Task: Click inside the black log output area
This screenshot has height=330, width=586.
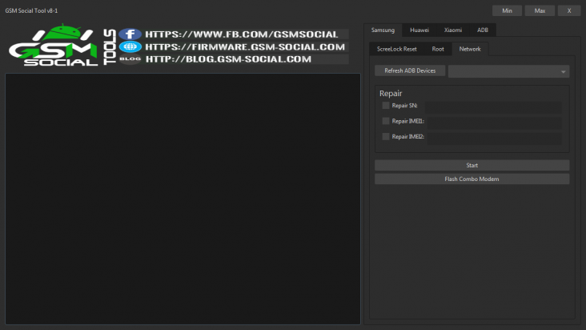Action: coord(183,199)
